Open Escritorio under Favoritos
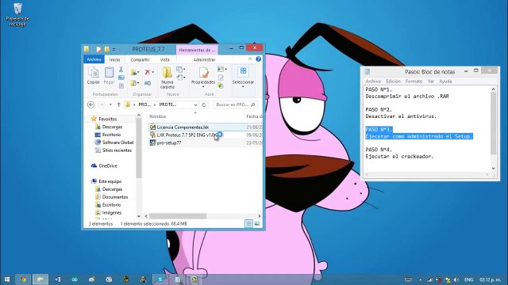This screenshot has height=285, width=508. [111, 135]
